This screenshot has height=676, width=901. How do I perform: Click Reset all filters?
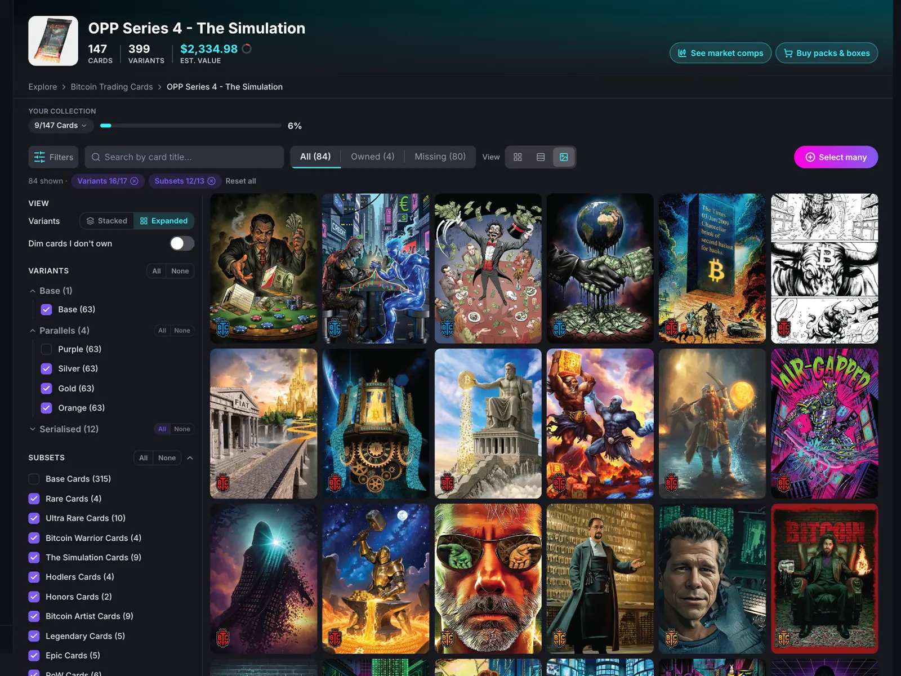pyautogui.click(x=240, y=181)
